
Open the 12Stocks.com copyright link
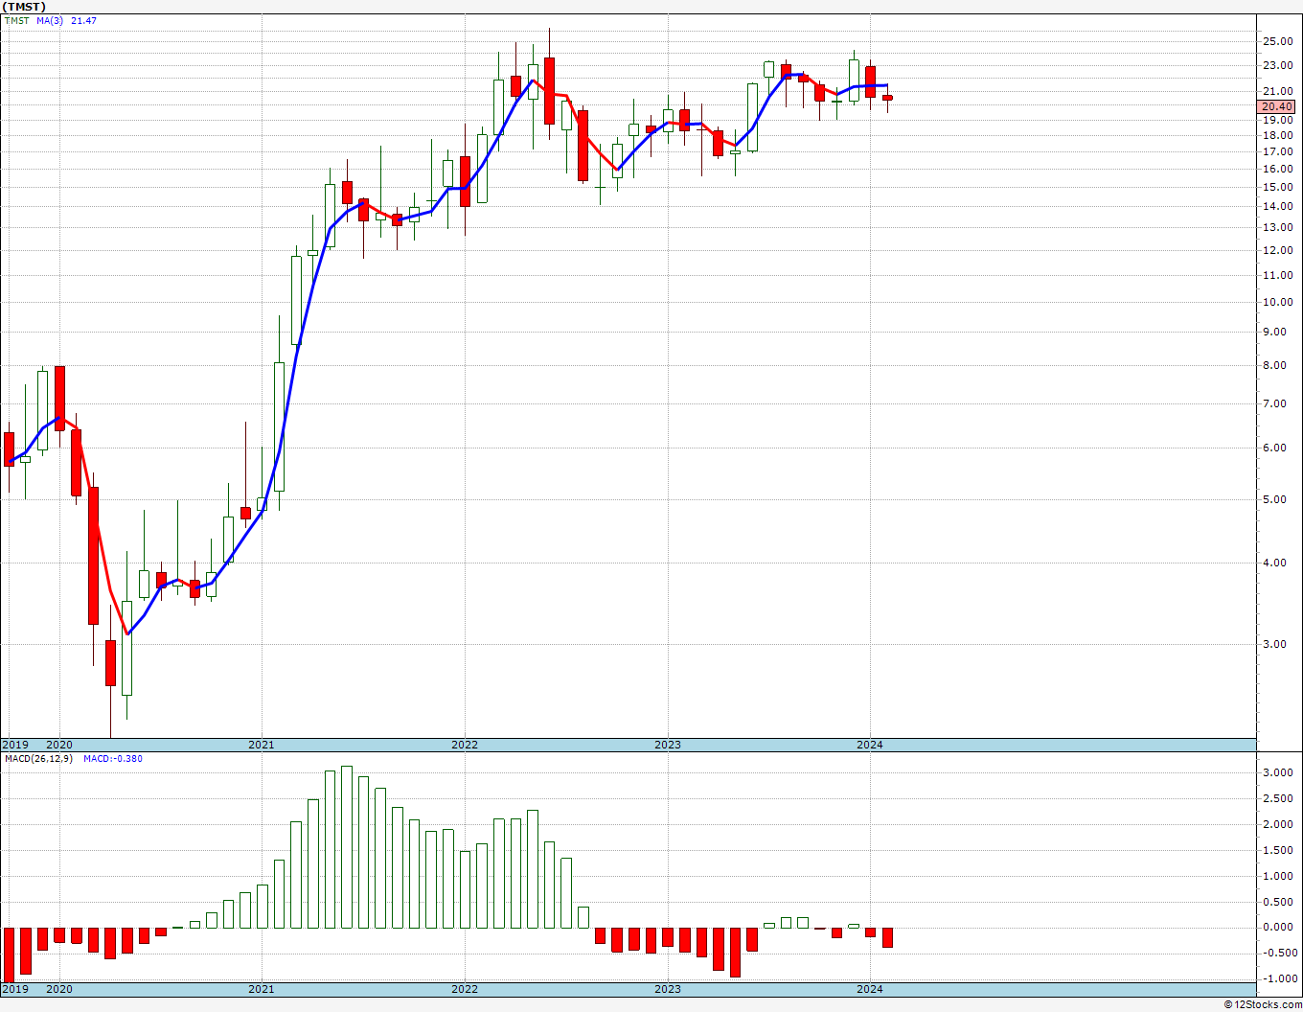(1263, 1004)
